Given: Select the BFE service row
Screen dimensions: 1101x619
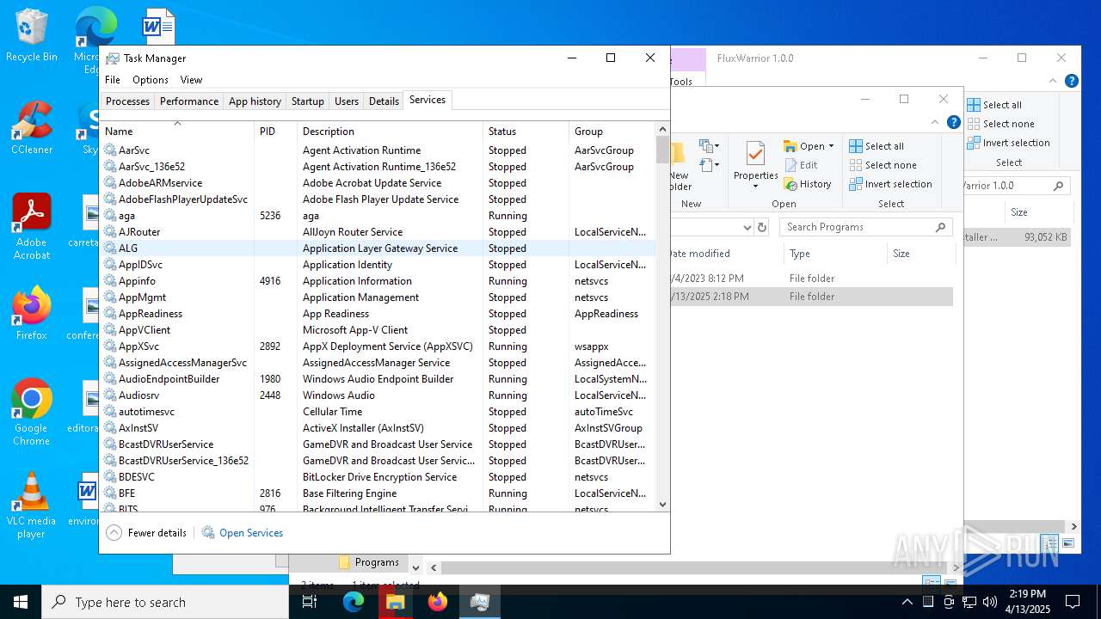Looking at the screenshot, I should point(378,493).
